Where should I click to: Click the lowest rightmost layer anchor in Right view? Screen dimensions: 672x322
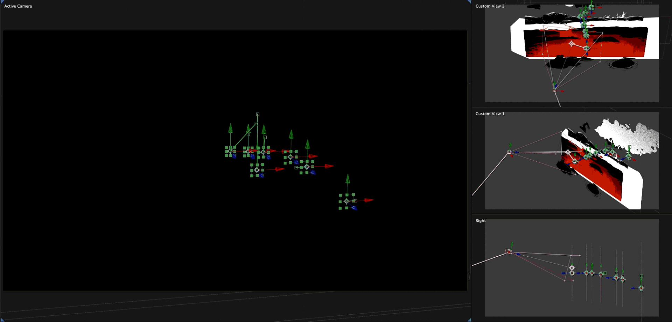641,288
